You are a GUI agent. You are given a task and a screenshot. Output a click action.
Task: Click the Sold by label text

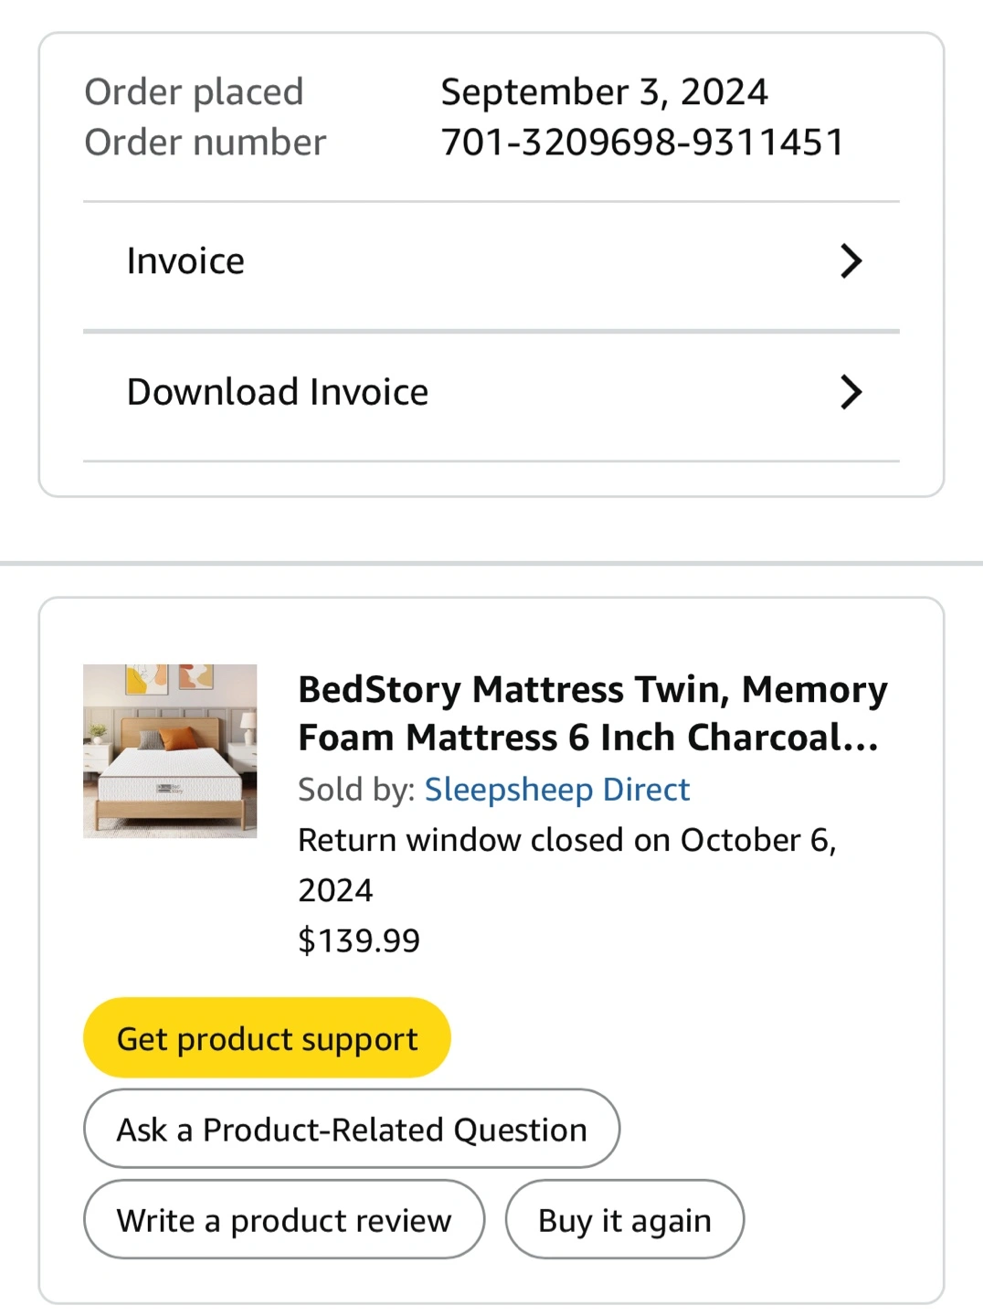pyautogui.click(x=356, y=790)
